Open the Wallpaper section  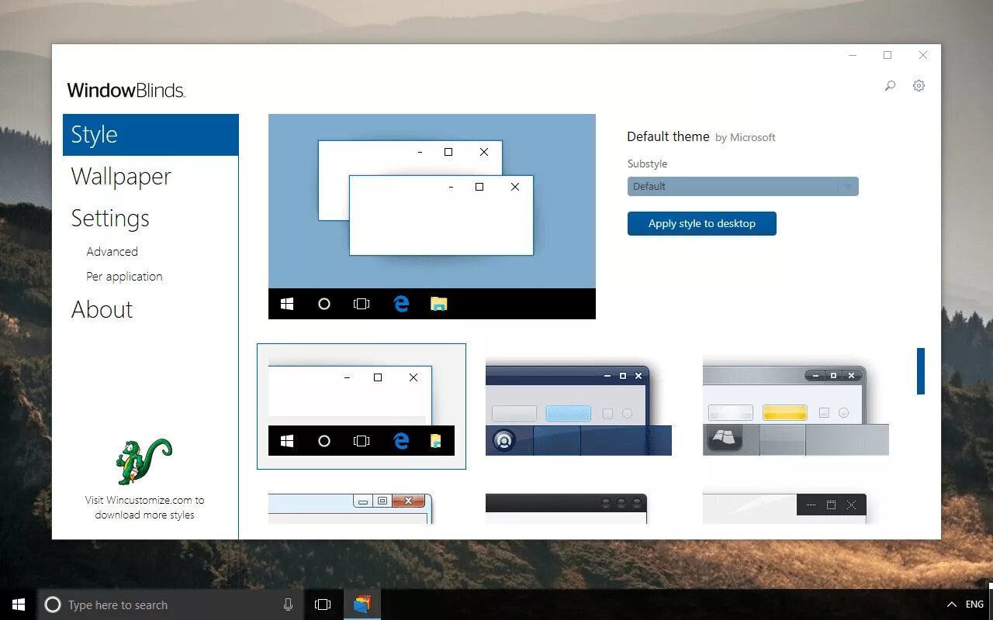(x=121, y=177)
